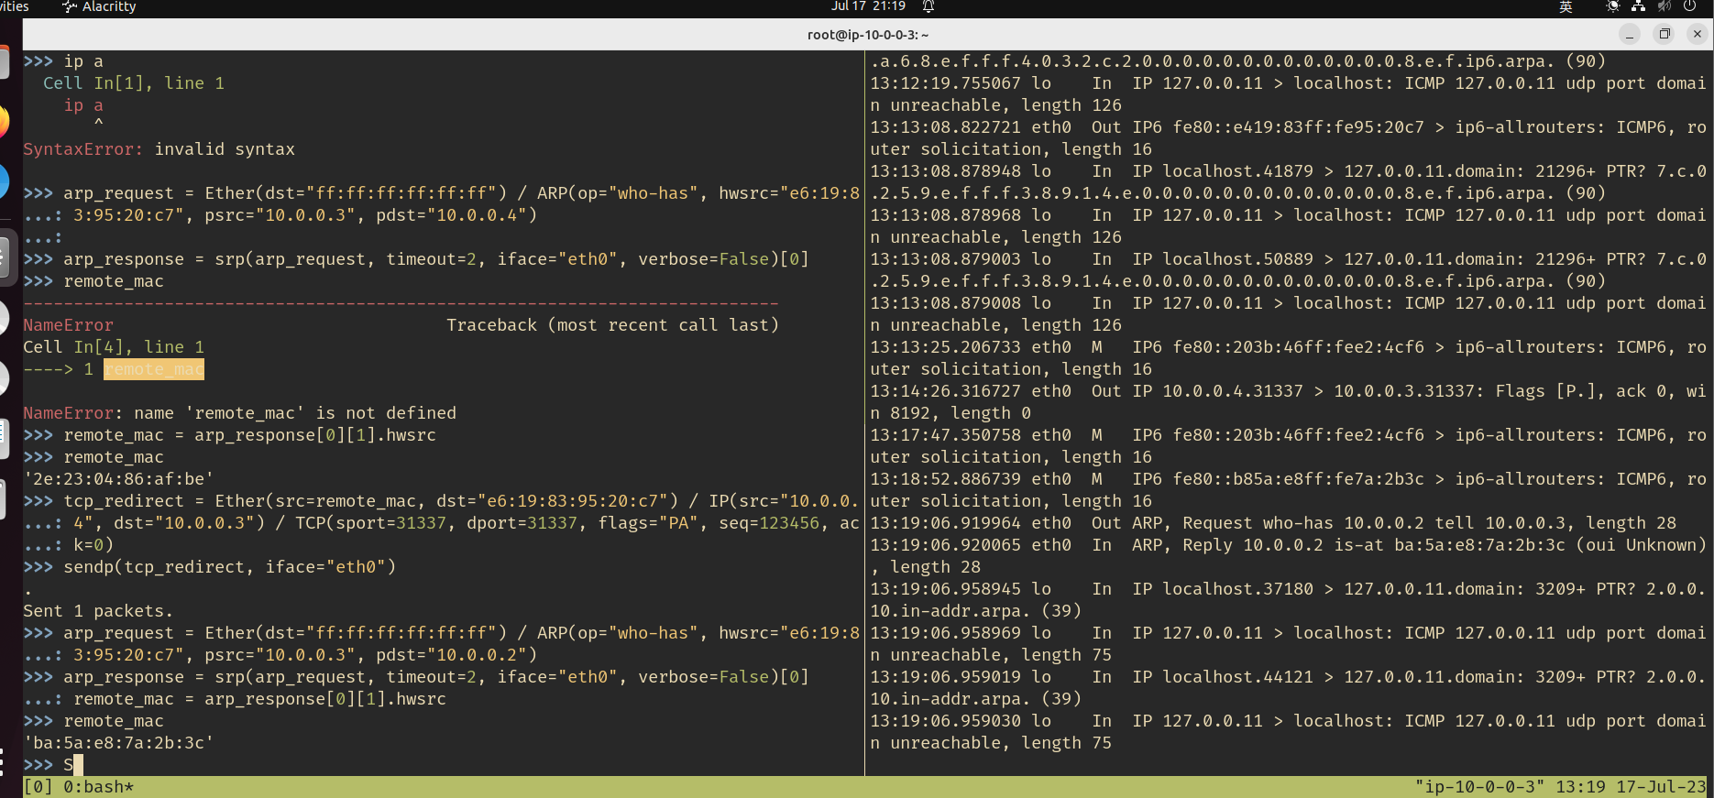Viewport: 1714px width, 798px height.
Task: Open the clock showing Jul 17 21:19
Action: coord(868,6)
